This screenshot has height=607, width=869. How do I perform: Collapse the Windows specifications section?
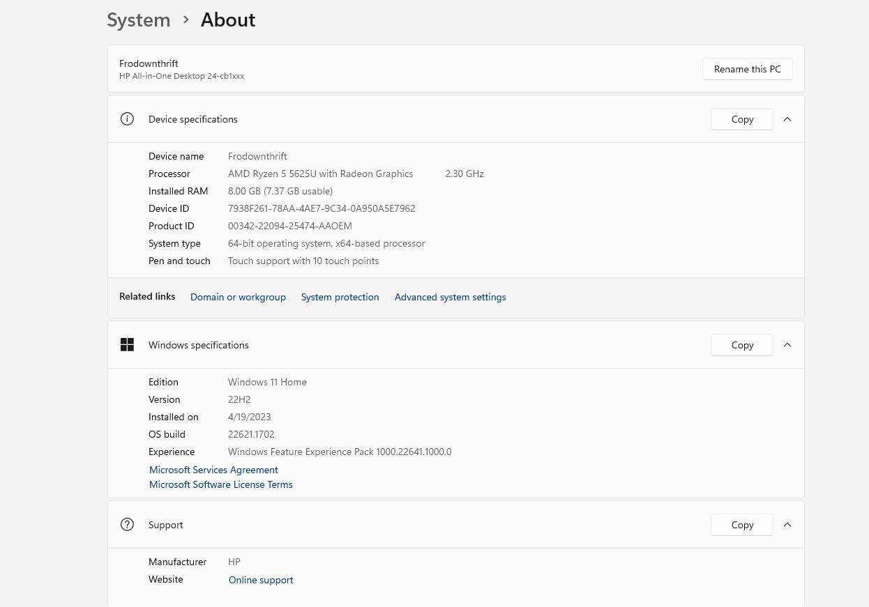tap(787, 345)
